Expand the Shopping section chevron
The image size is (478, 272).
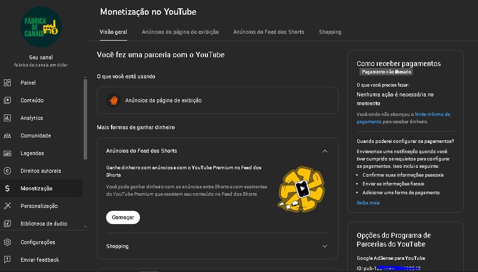pos(325,246)
